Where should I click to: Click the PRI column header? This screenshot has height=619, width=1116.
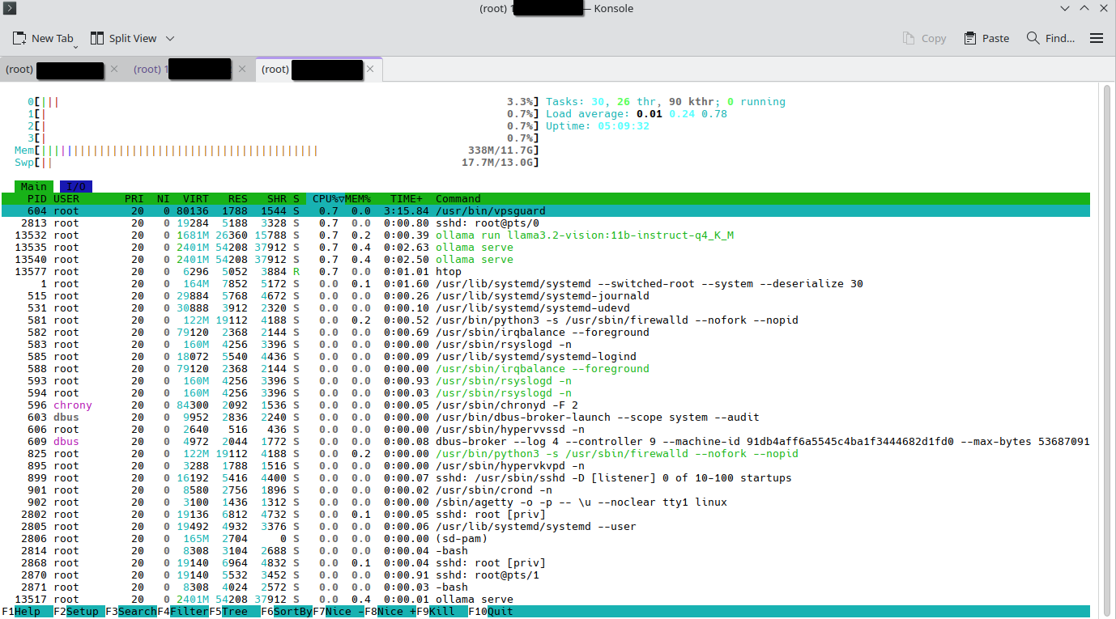(134, 199)
